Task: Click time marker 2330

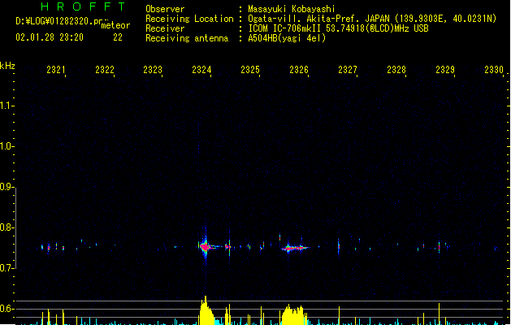Action: click(x=494, y=69)
